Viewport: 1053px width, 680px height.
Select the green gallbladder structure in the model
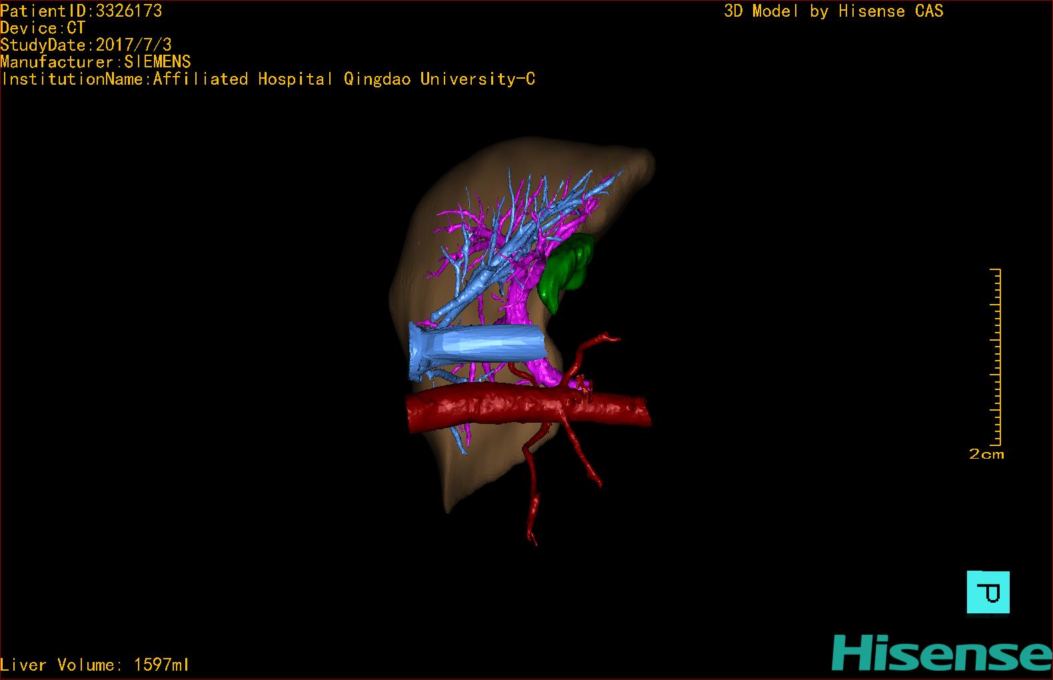pos(564,272)
